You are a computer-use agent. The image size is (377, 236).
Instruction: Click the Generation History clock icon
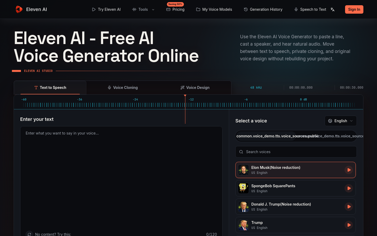[x=246, y=9]
